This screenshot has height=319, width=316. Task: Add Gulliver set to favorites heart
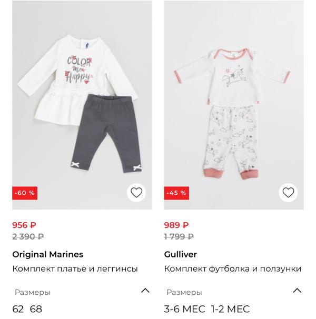288,193
